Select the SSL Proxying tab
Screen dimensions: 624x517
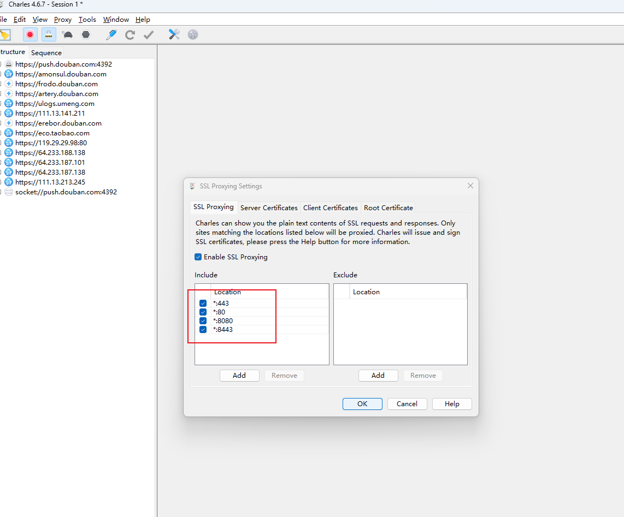coord(213,207)
